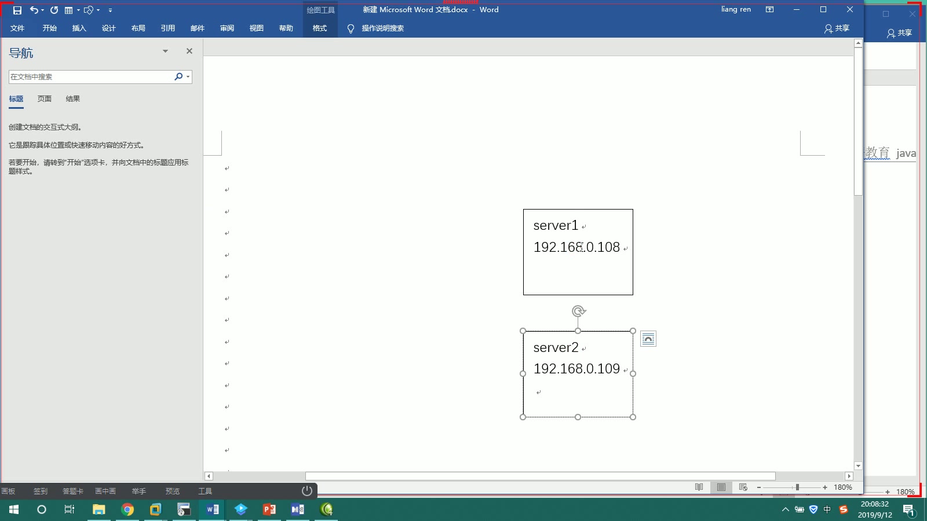Screen dimensions: 927x521
Task: Click the rotate handle above server2 box
Action: click(578, 311)
